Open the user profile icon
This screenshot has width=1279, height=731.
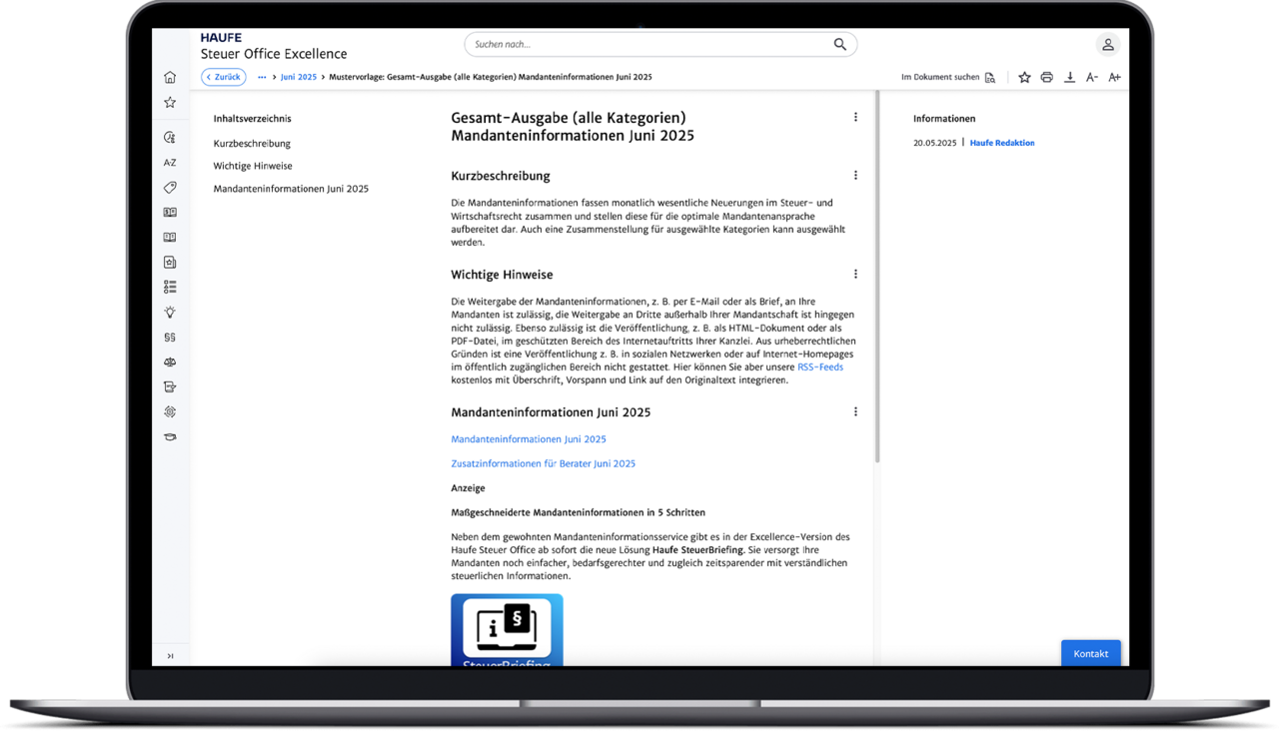pyautogui.click(x=1107, y=44)
